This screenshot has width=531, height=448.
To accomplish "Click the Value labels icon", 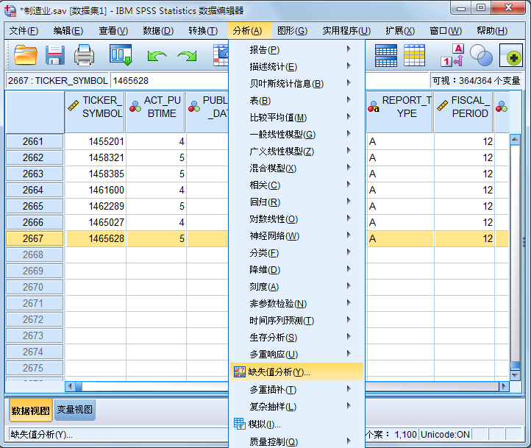I will [x=452, y=55].
